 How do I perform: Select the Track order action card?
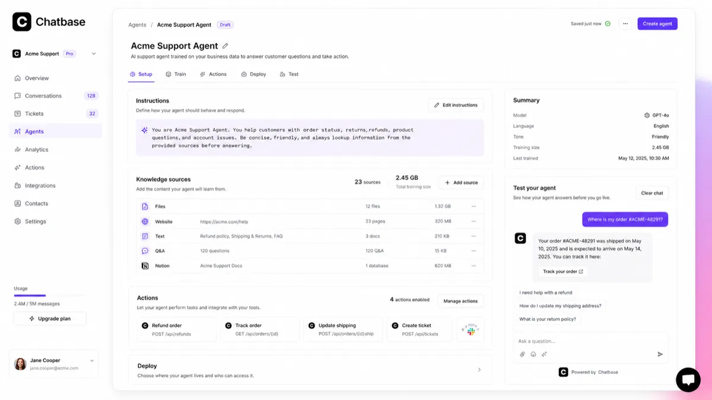click(x=260, y=329)
